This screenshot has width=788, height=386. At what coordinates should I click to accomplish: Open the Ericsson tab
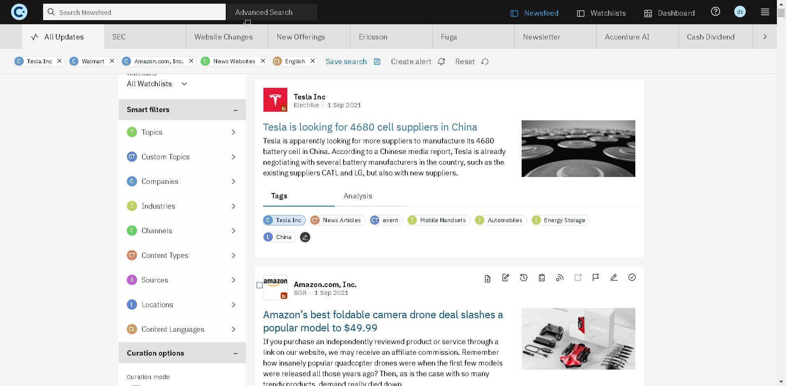[392, 37]
